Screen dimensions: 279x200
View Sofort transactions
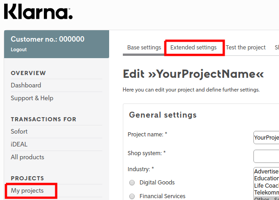(19, 131)
